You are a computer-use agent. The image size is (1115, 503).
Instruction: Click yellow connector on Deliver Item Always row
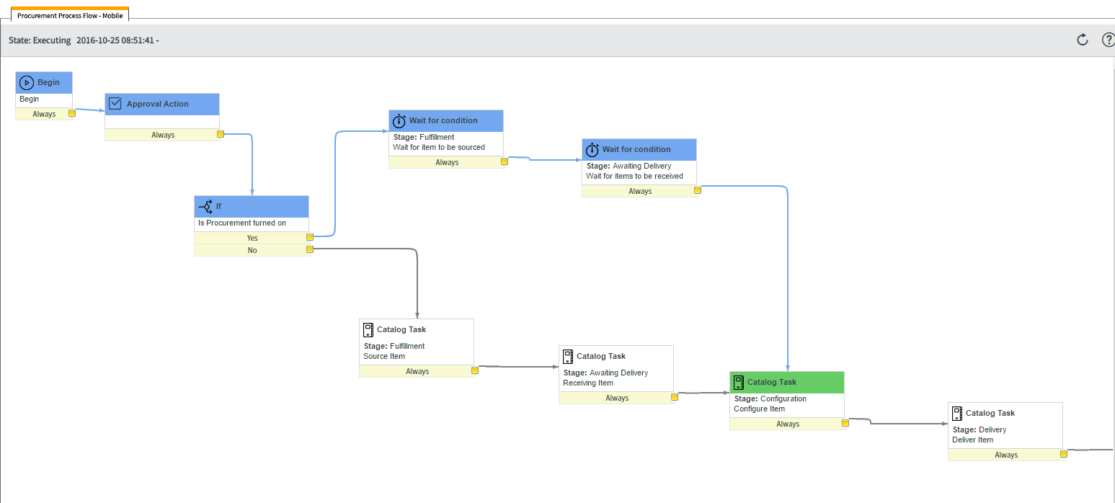point(1064,454)
